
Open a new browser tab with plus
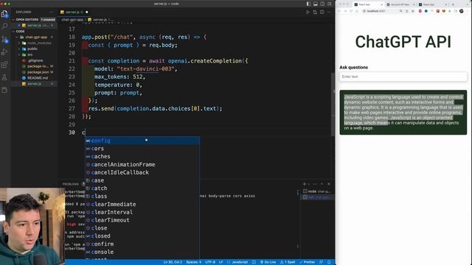[x=453, y=4]
